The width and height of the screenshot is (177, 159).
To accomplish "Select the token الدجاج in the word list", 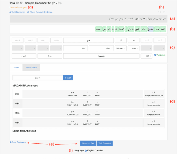I will point(131,29).
